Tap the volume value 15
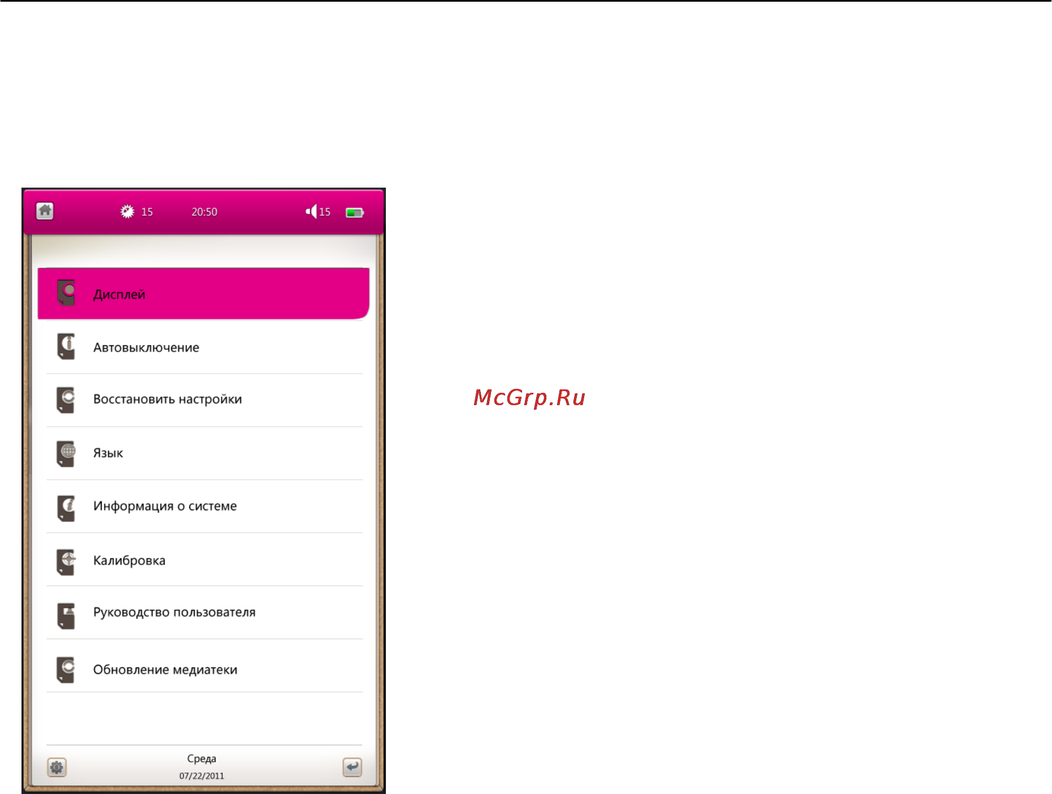 [x=325, y=212]
